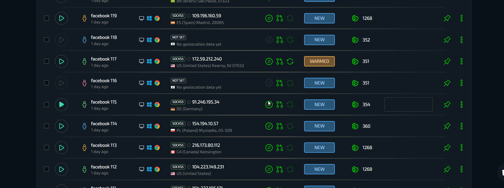Click the proxy check icon for facebook 113
Image resolution: width=504 pixels, height=188 pixels.
(x=269, y=148)
